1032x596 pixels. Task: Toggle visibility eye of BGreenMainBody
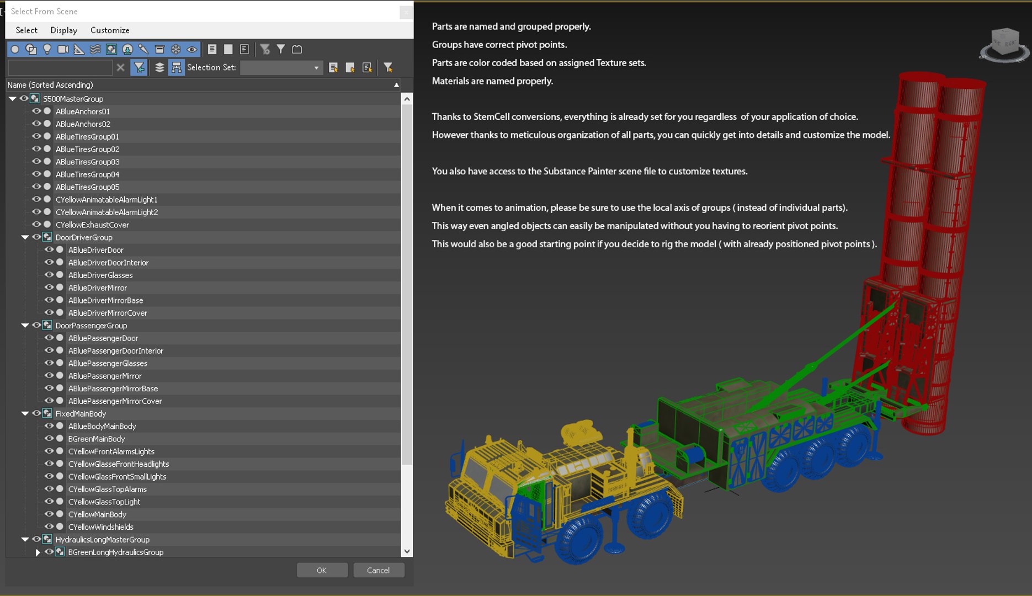coord(49,439)
